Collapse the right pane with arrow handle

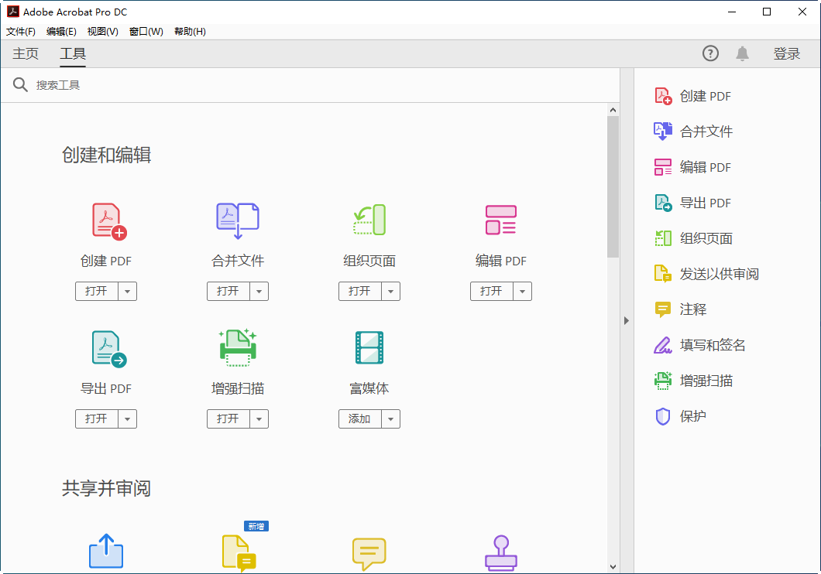627,320
